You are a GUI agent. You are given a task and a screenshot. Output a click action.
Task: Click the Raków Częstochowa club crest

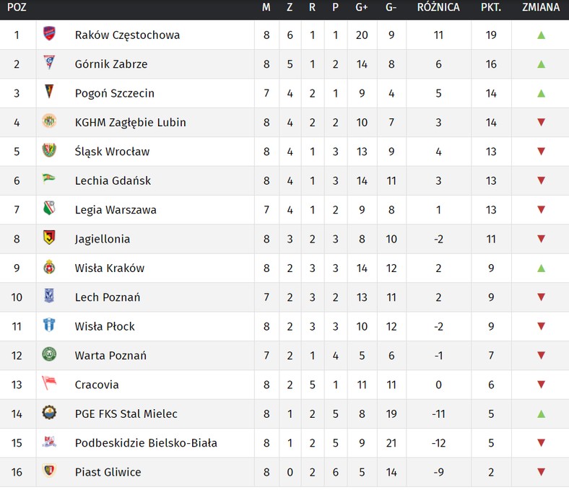pos(49,33)
